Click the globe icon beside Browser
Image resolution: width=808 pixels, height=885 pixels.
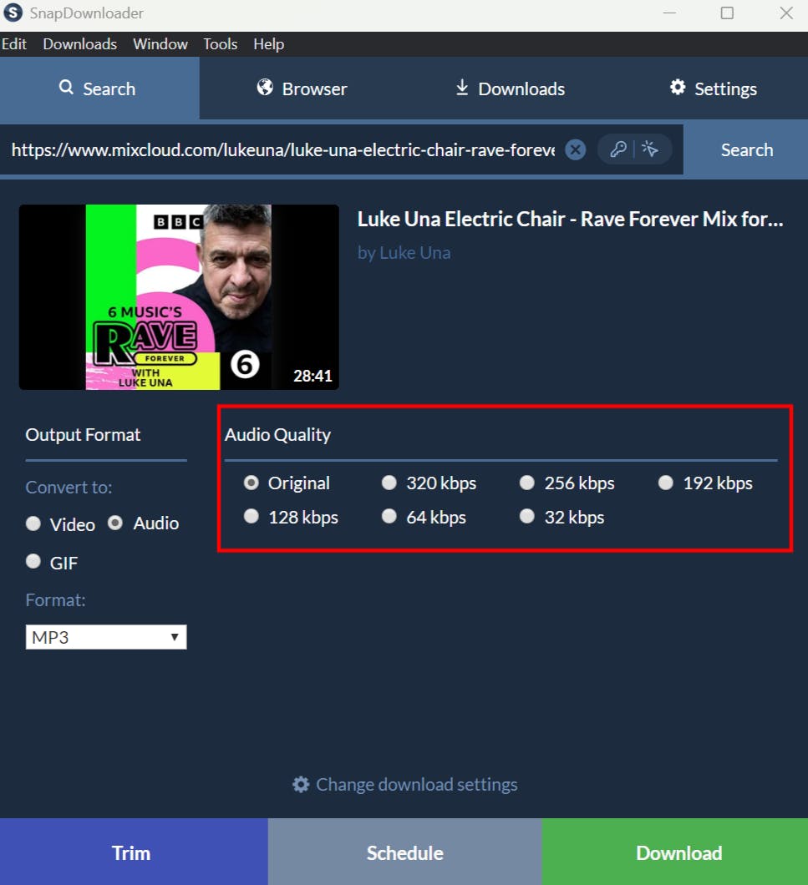click(x=265, y=87)
